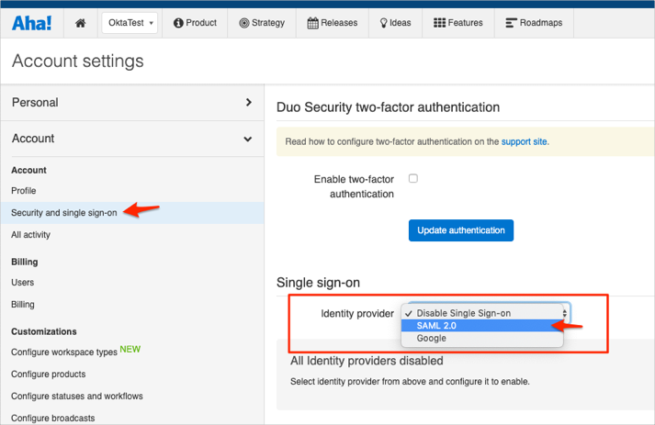The width and height of the screenshot is (655, 425).
Task: Open the support site link
Action: click(x=525, y=142)
